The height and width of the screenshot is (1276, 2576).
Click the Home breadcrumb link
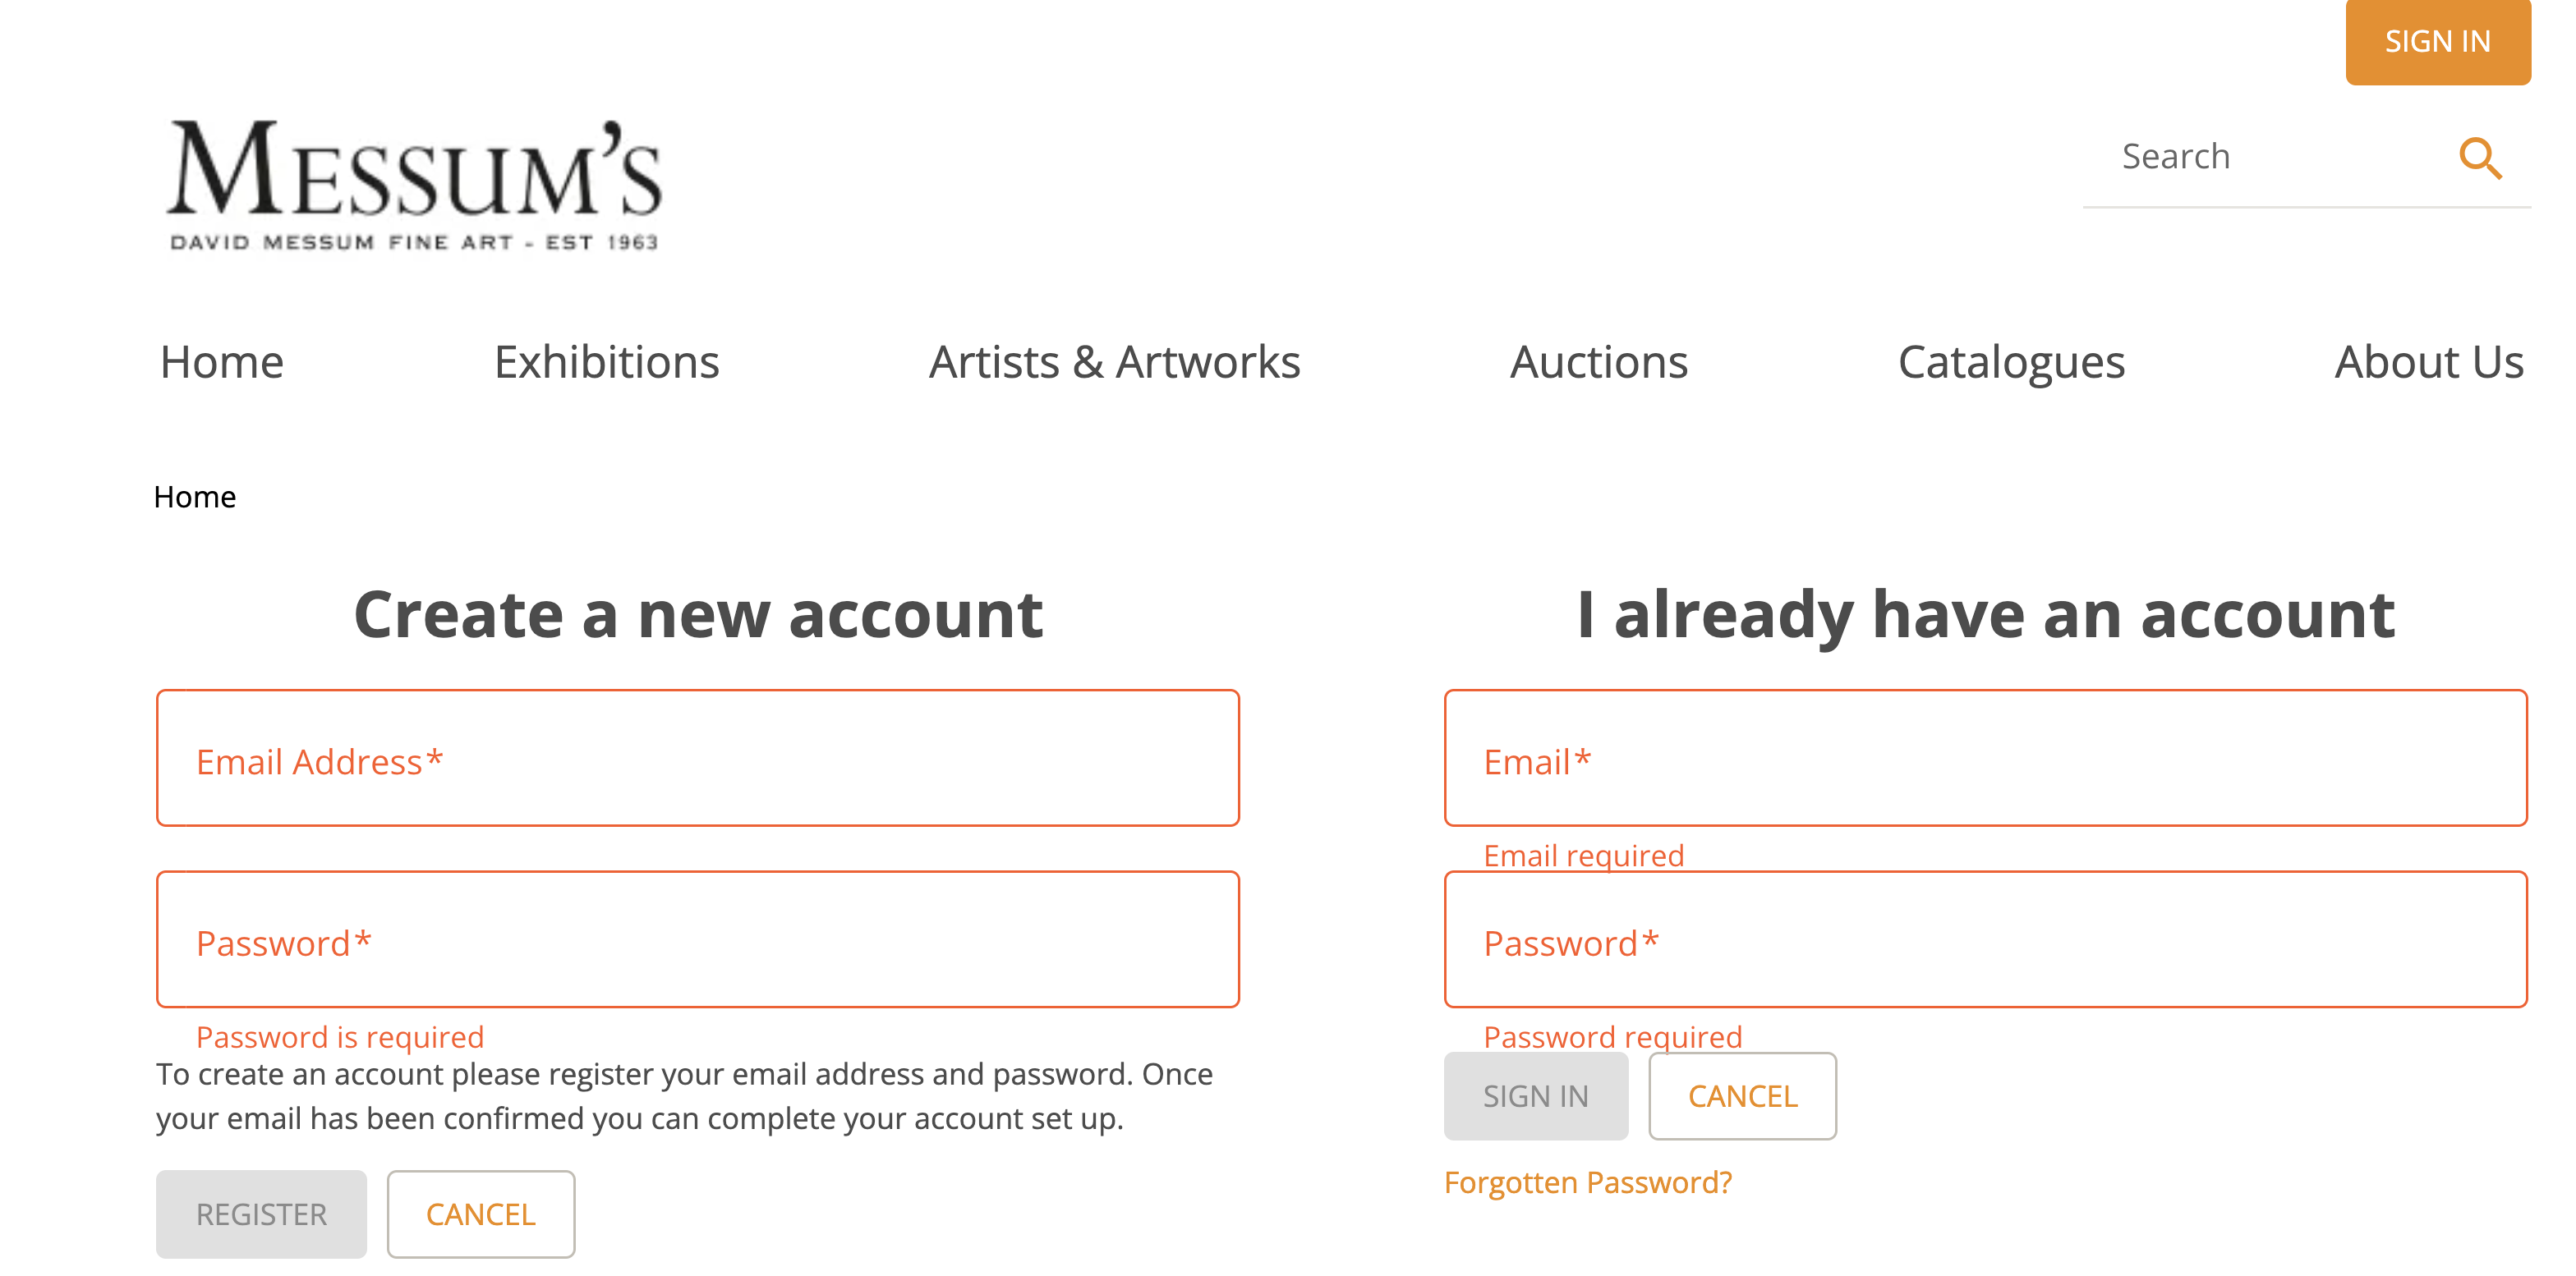tap(195, 497)
